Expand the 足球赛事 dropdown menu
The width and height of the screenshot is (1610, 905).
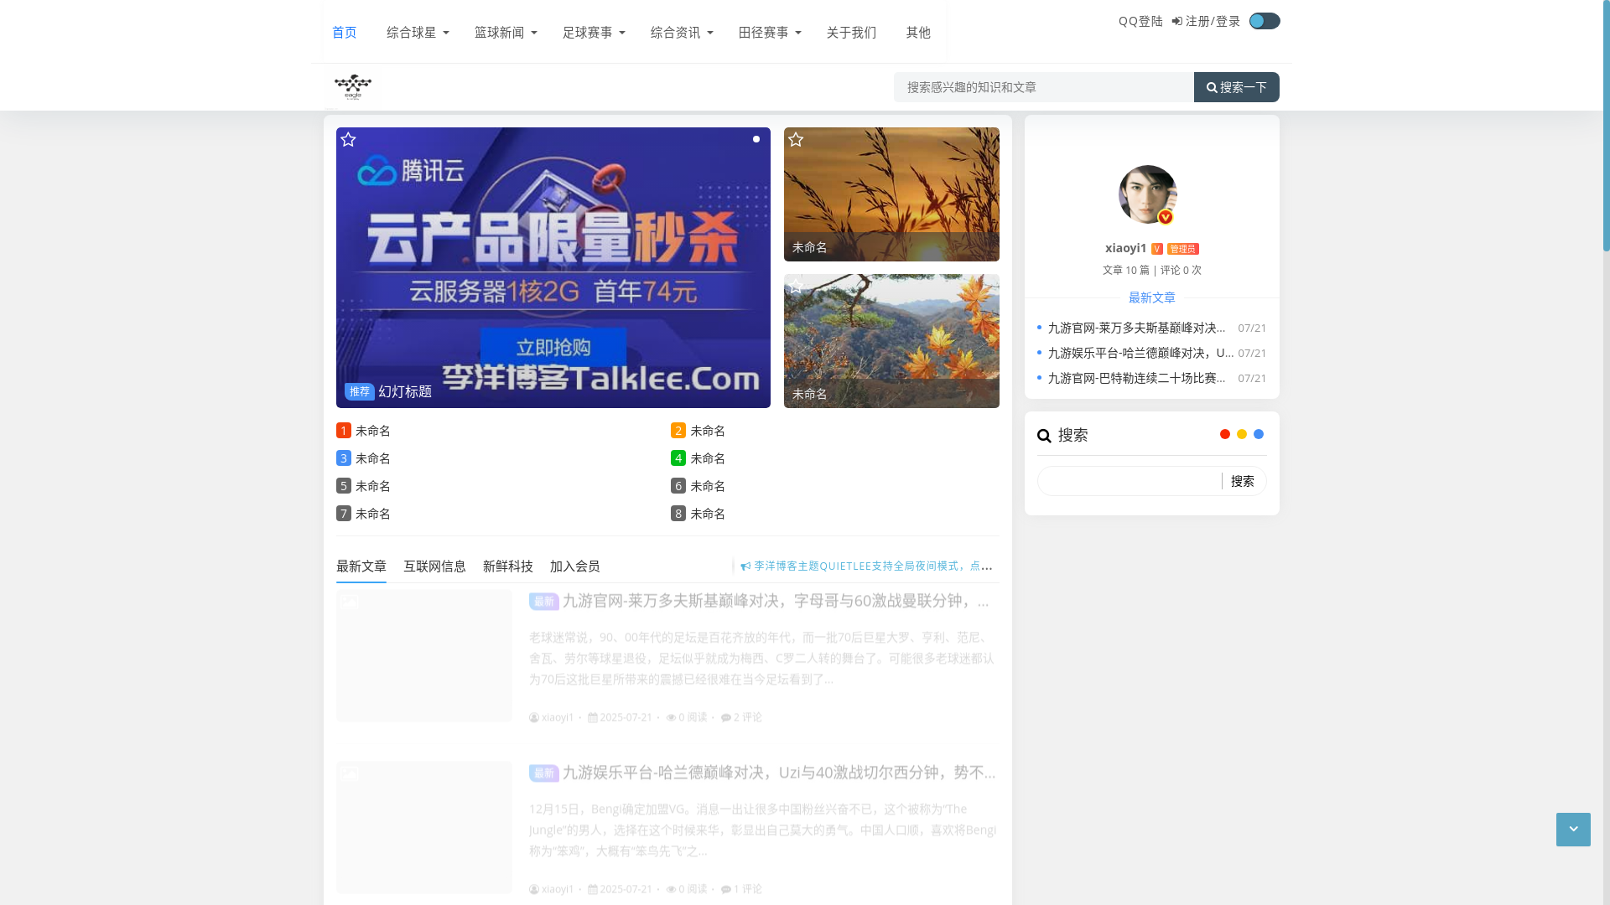(x=594, y=33)
